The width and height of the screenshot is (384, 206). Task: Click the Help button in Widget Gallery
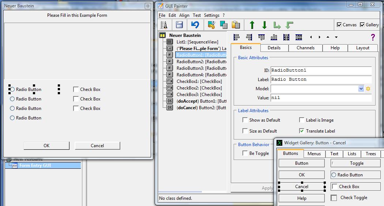(x=302, y=198)
